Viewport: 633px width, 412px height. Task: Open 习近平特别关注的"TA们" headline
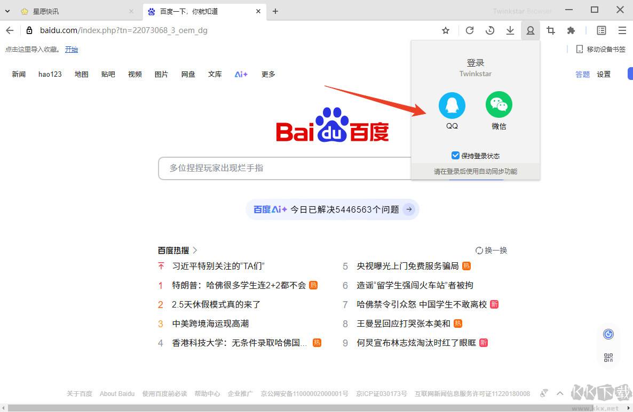coord(218,266)
